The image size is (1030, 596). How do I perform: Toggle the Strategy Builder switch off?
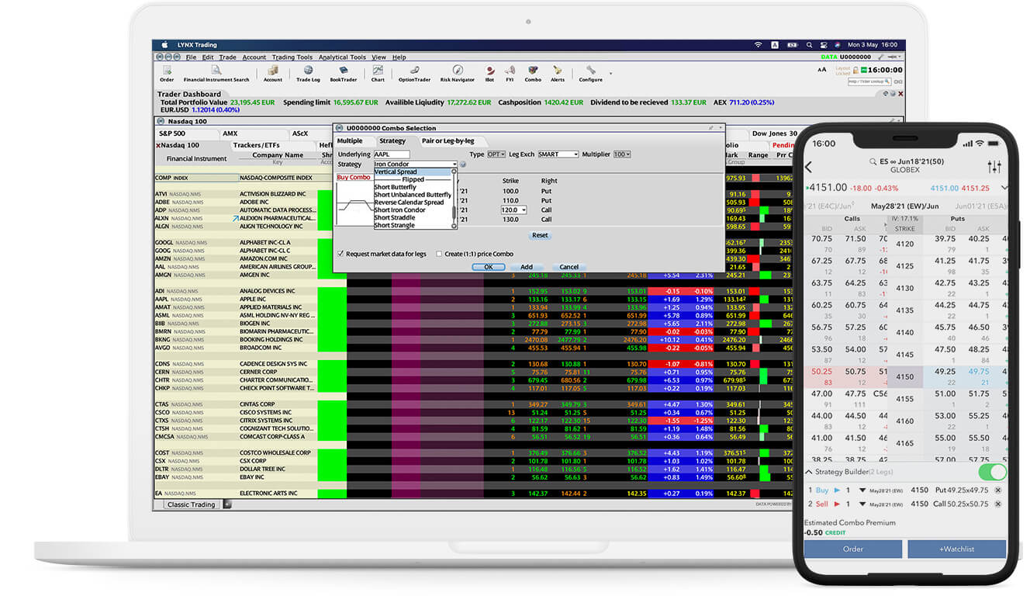(992, 472)
